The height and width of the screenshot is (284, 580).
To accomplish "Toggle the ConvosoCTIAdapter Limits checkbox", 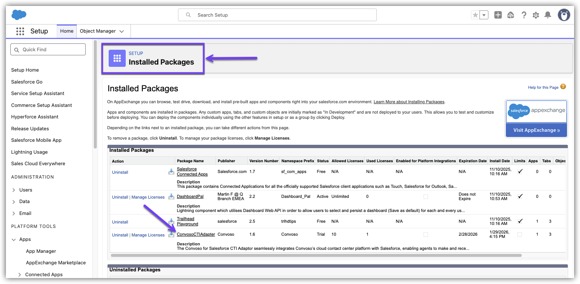I will click(x=520, y=235).
